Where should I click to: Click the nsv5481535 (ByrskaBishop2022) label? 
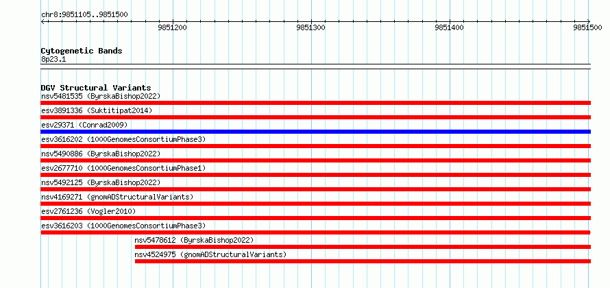point(101,96)
